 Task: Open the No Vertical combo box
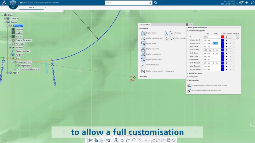[x=175, y=71]
